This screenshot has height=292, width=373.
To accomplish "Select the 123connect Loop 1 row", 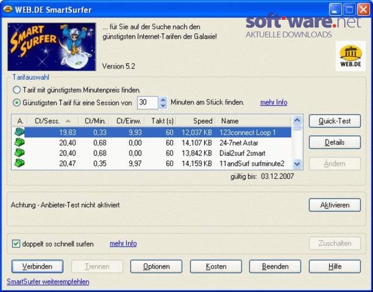I will pyautogui.click(x=153, y=132).
